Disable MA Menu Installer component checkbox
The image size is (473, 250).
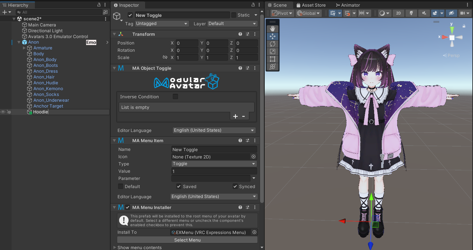pos(128,207)
